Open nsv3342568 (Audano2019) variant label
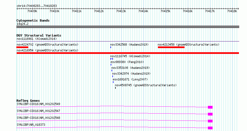 coord(129,44)
